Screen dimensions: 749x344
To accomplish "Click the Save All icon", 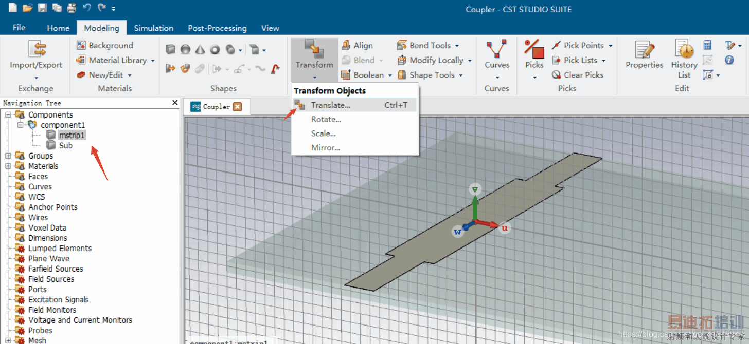I will pos(57,8).
